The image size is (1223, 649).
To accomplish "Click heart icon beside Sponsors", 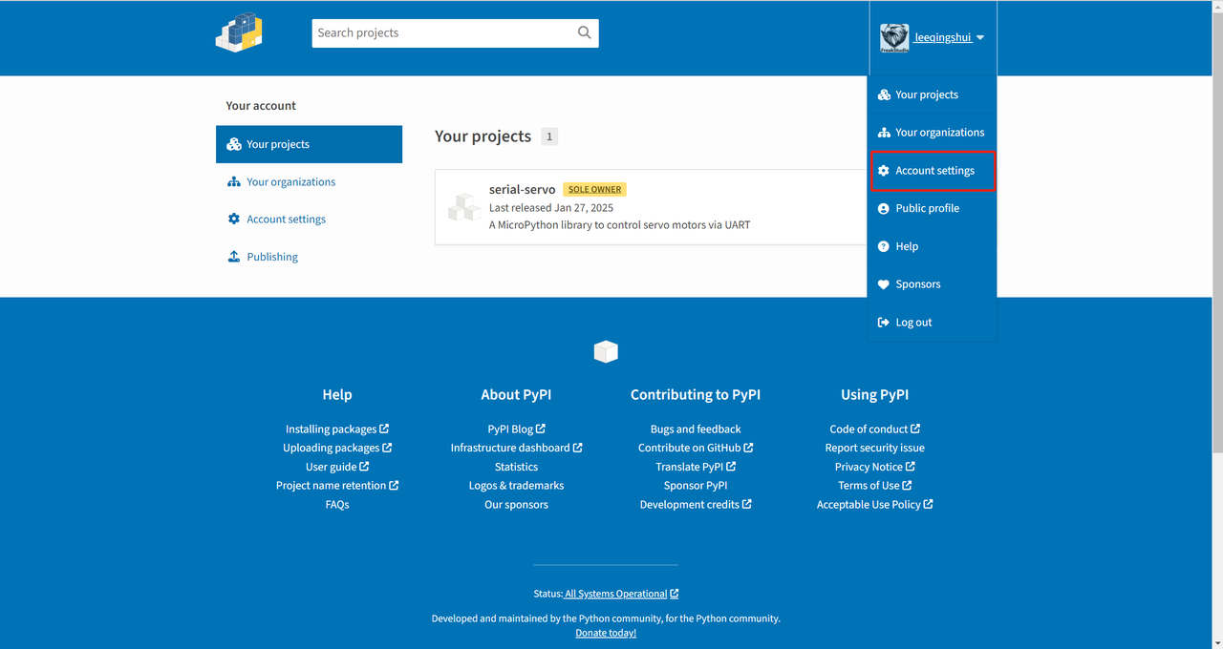I will (x=884, y=284).
